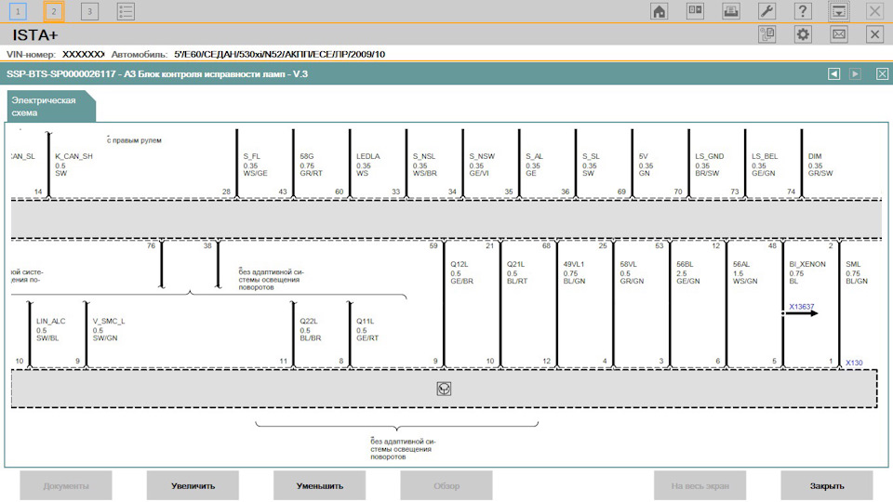Click the S_NSL signal label

(x=424, y=156)
